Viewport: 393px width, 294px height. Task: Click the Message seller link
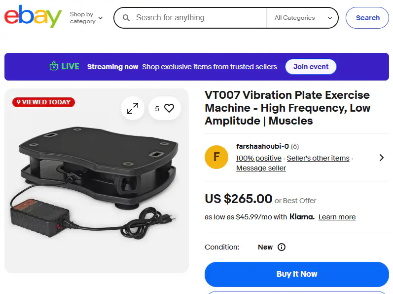coord(261,168)
